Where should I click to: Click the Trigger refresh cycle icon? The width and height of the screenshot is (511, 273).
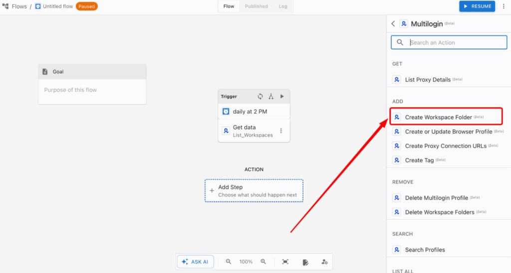[x=260, y=96]
